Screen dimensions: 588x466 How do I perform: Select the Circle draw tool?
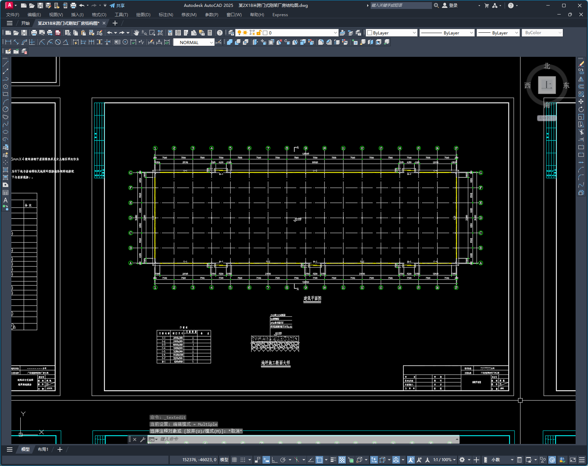tap(6, 109)
